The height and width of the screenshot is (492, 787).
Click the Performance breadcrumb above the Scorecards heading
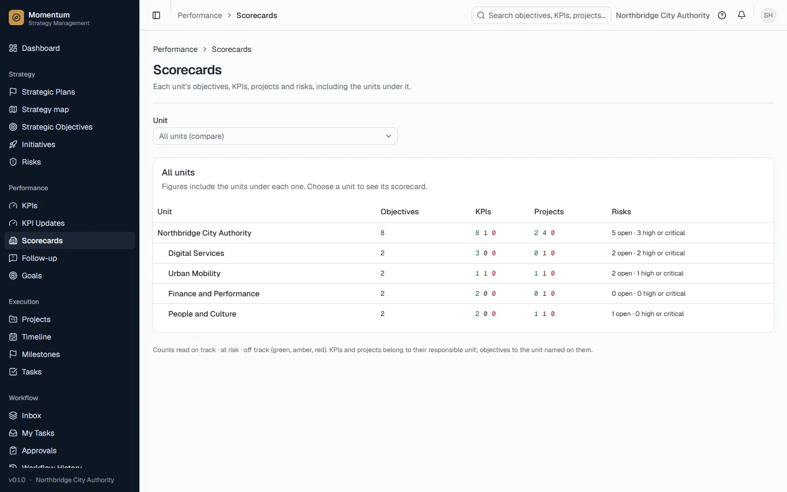tap(175, 49)
